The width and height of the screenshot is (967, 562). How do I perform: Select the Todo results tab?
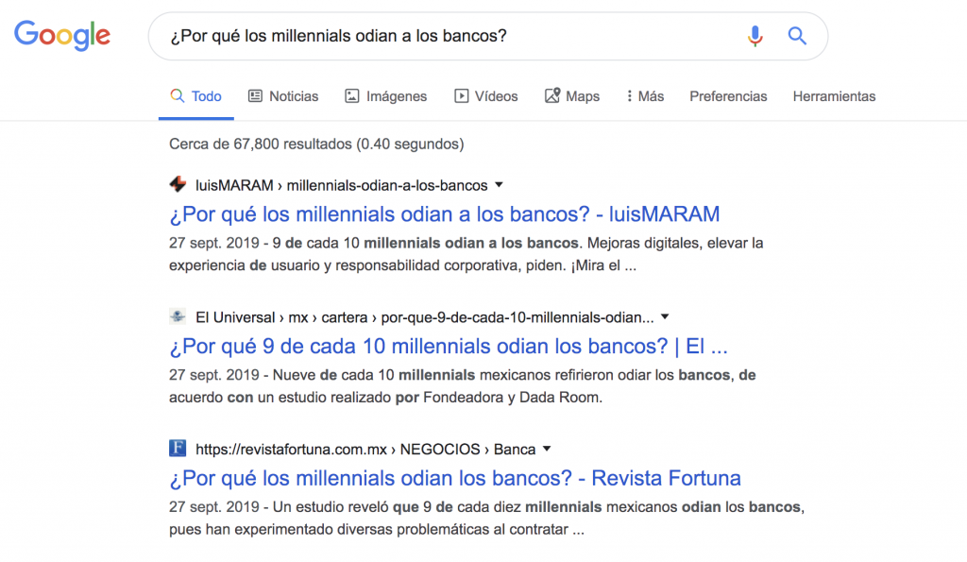[195, 96]
